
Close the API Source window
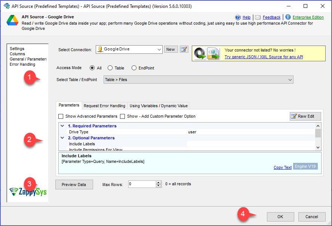(323, 6)
